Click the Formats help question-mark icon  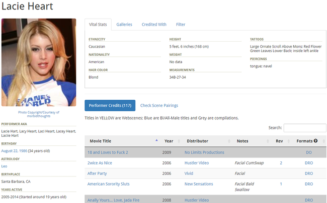(x=315, y=141)
